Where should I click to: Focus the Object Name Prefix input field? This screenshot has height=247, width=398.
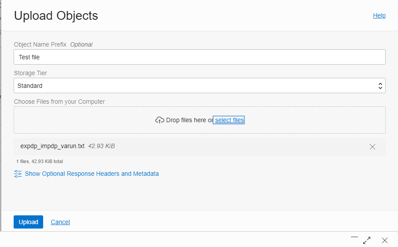coord(199,57)
